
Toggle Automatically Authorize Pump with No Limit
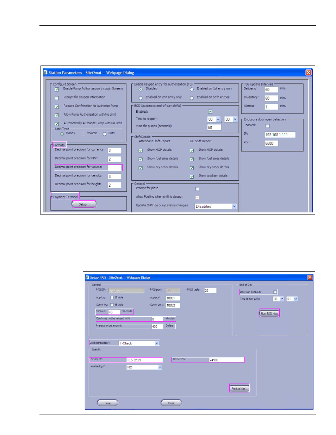pos(57,124)
